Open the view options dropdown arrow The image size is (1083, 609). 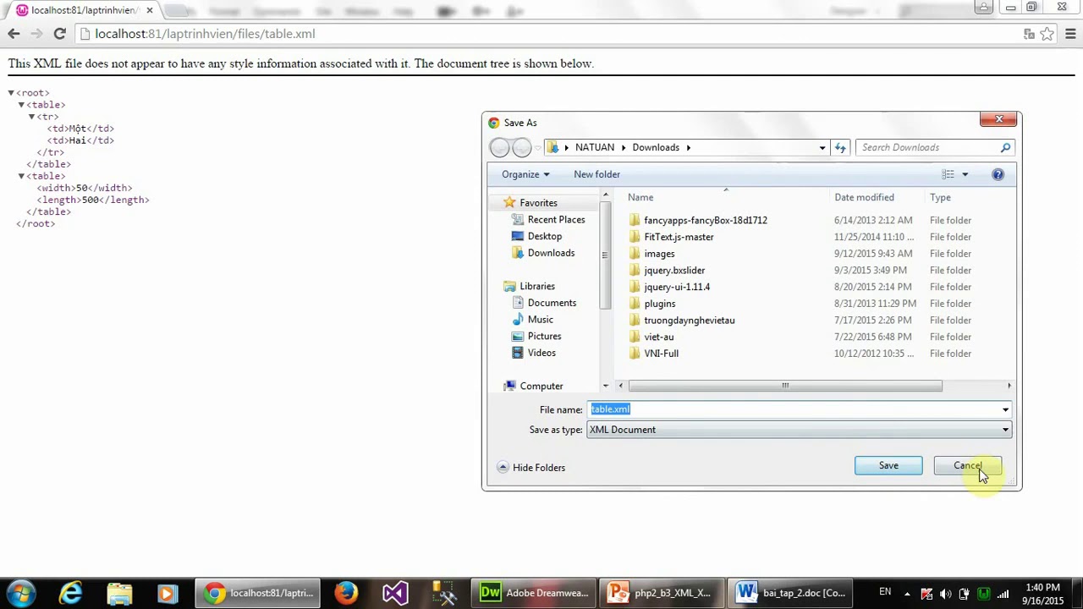click(x=965, y=174)
